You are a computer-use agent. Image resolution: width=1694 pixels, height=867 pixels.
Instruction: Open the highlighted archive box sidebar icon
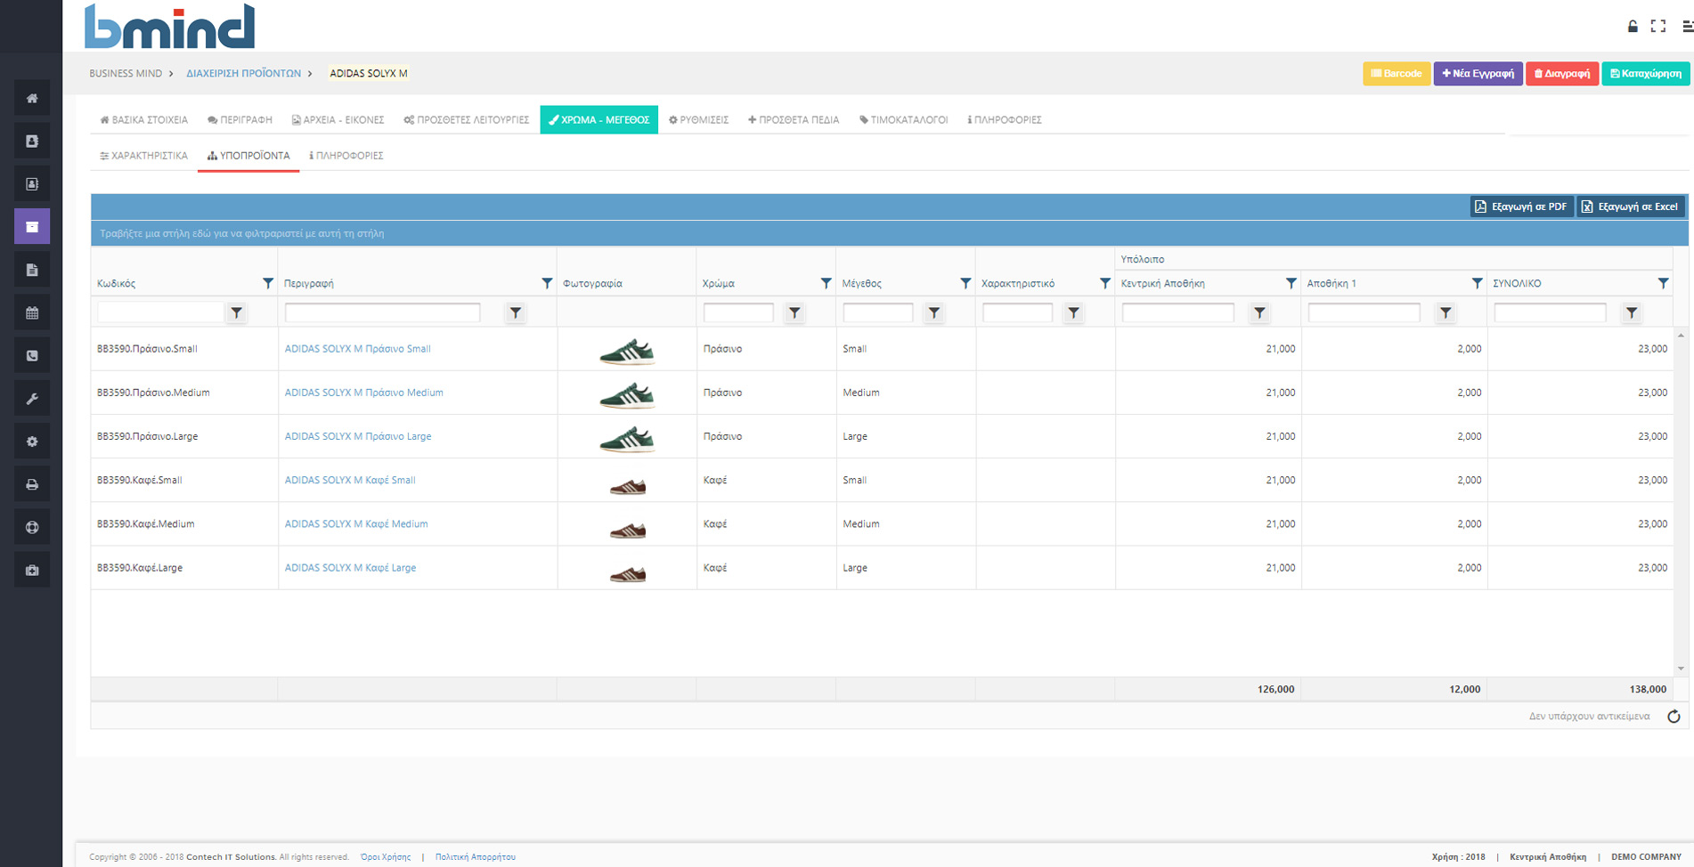[x=32, y=226]
